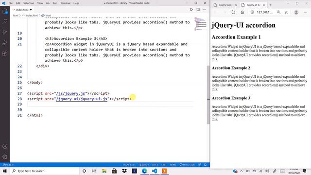This screenshot has height=175, width=311.
Task: Open the editor More Actions ellipsis menu
Action: 205,10
